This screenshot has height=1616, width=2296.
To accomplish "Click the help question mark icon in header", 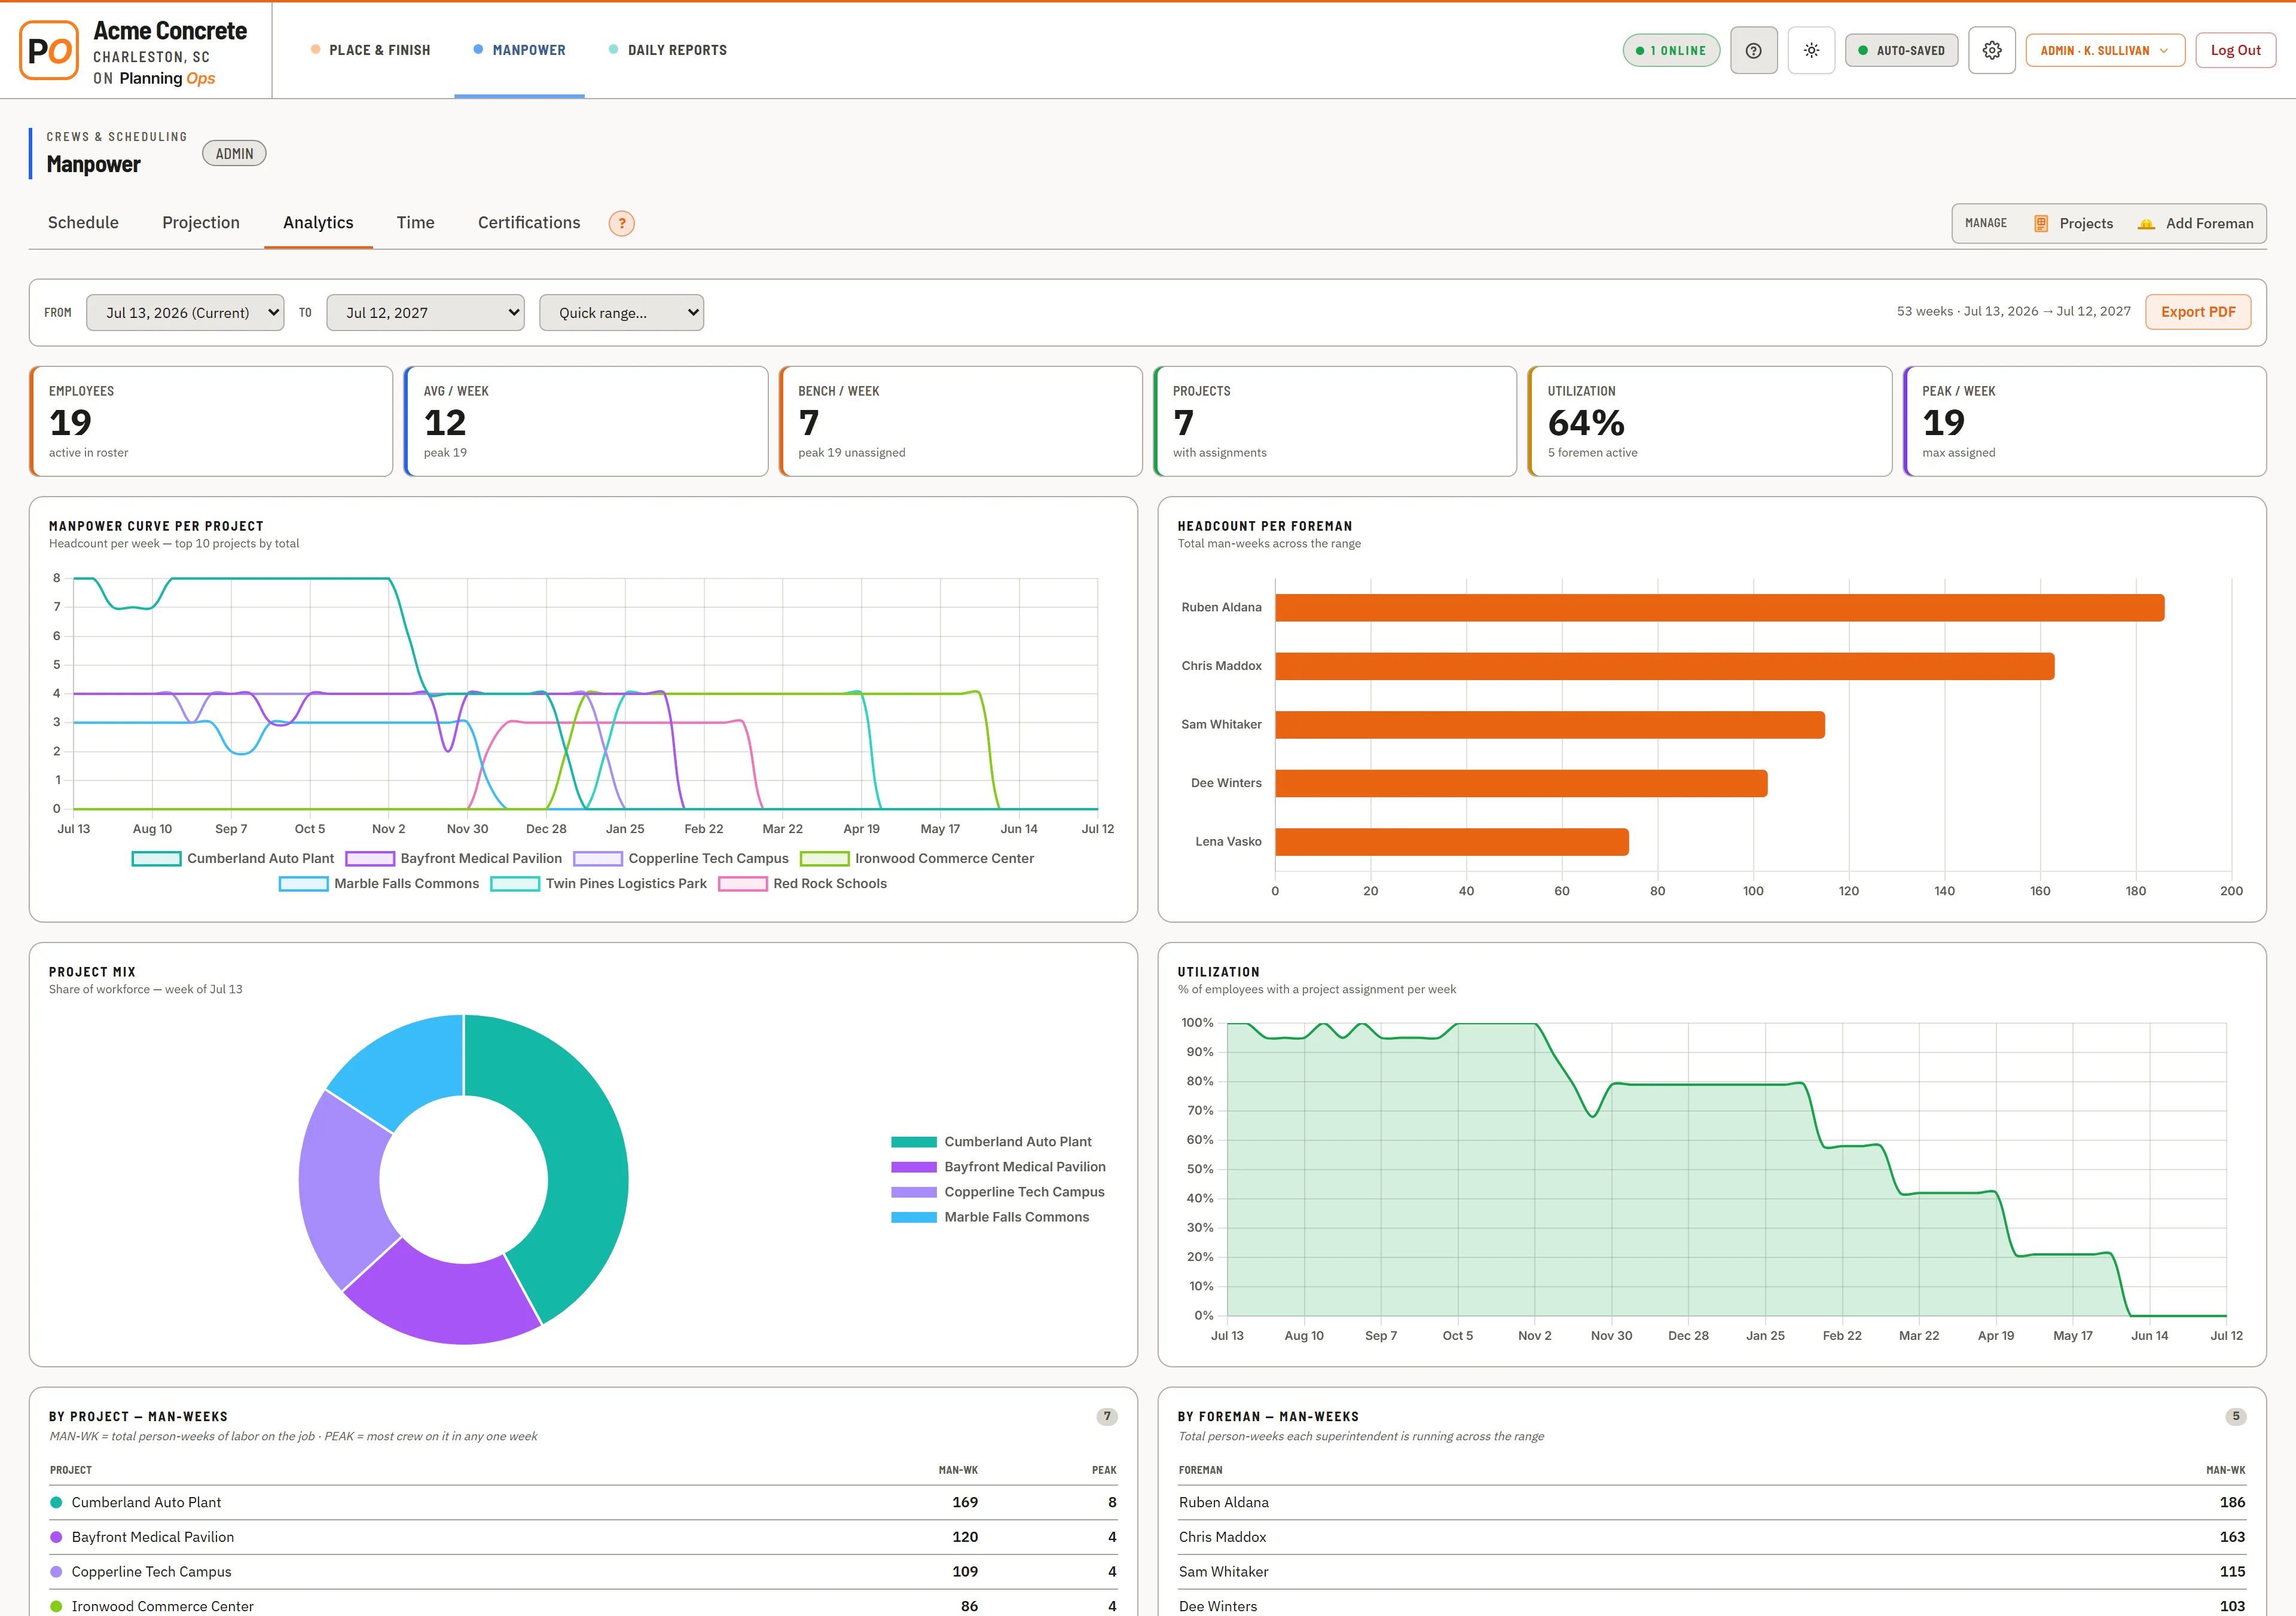I will [1753, 50].
